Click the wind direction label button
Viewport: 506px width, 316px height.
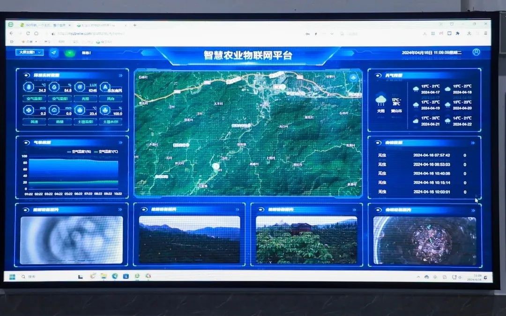tap(111, 99)
